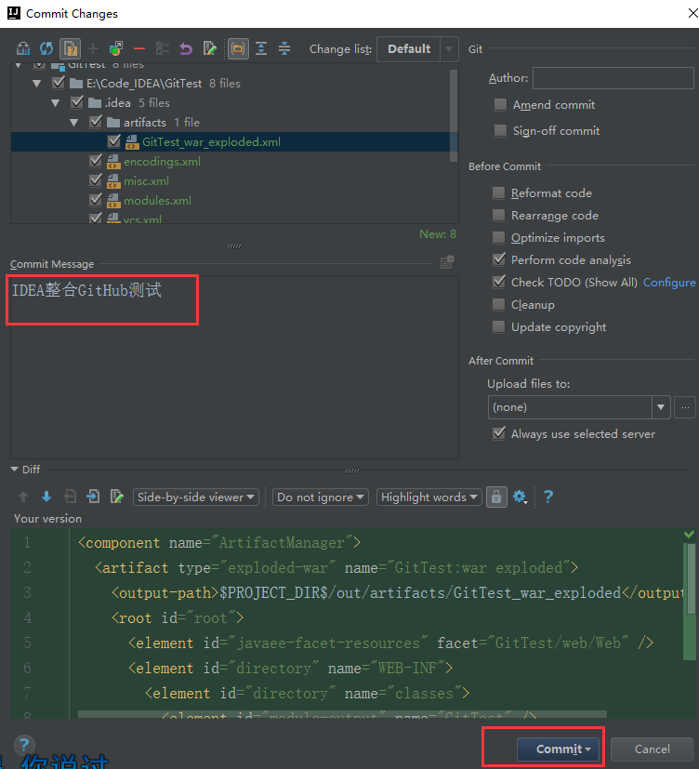Click the Revert (rollback) arrow icon

tap(186, 48)
